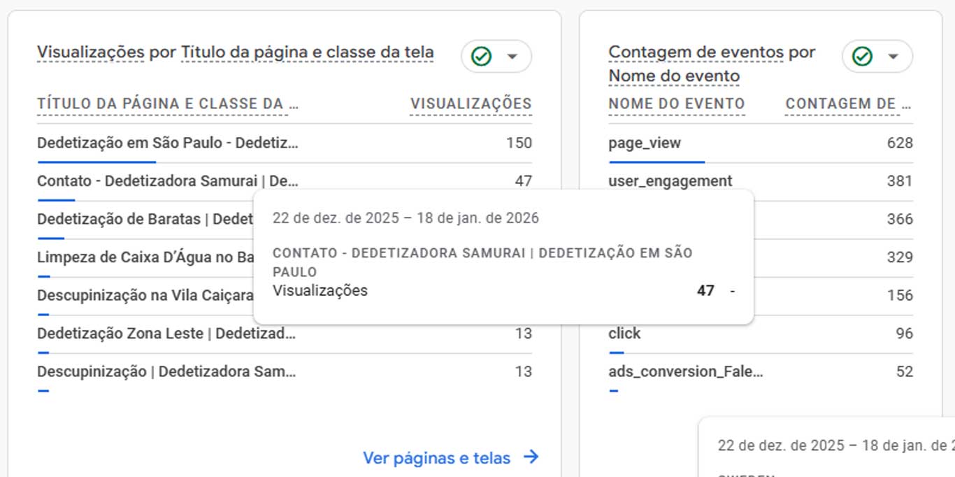
Task: Select the user_engagement event row
Action: [x=670, y=181]
